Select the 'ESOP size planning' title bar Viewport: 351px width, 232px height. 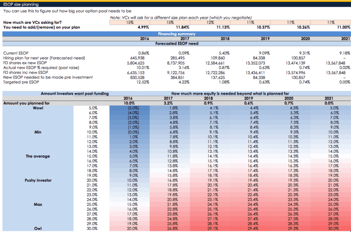click(x=21, y=4)
